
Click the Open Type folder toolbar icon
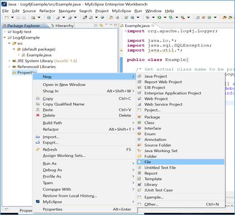[x=111, y=17]
